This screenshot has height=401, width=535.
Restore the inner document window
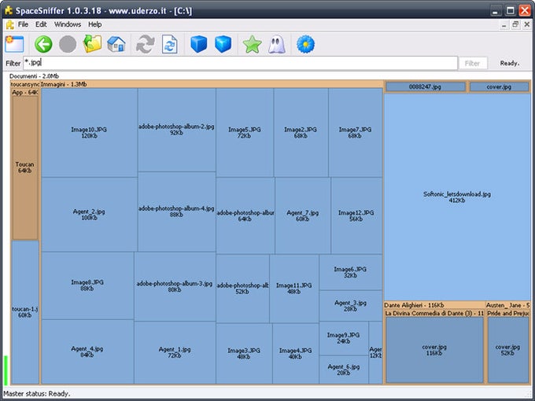tap(515, 24)
